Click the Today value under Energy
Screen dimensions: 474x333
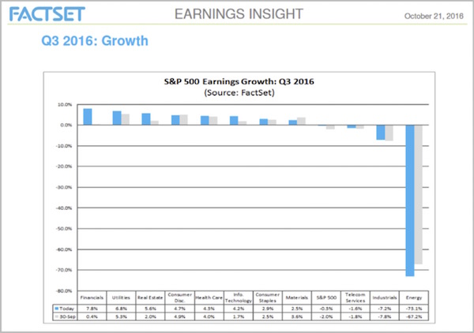point(414,309)
